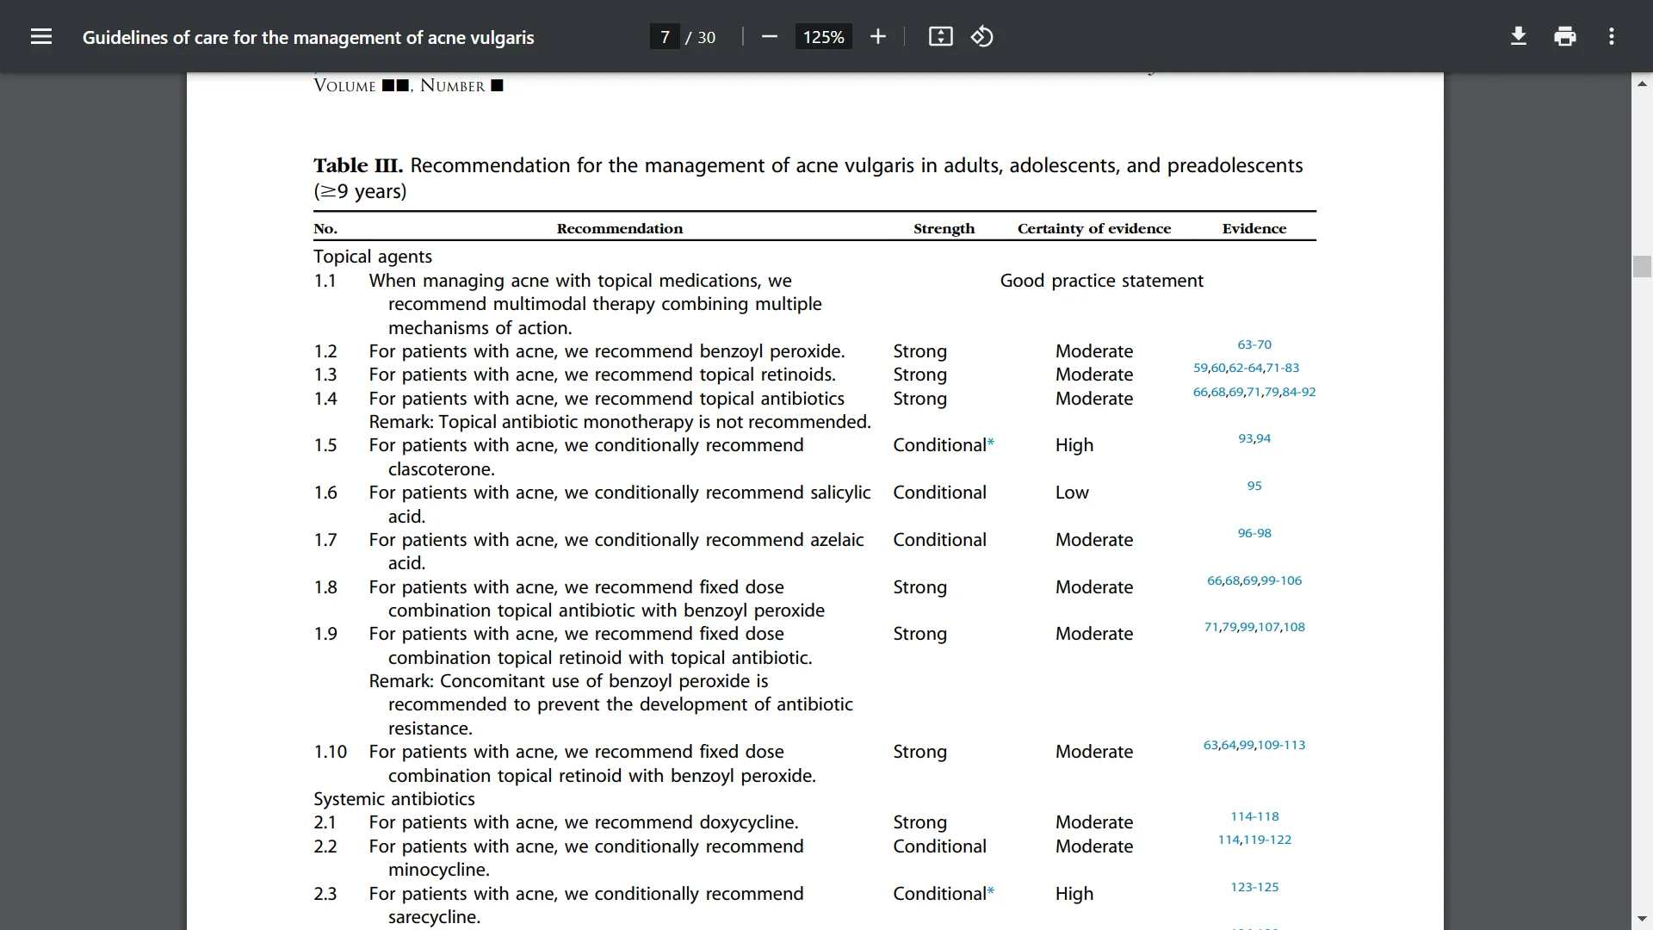Click the 'Recommendation' column header
Screen dimensions: 1653x930
[620, 228]
